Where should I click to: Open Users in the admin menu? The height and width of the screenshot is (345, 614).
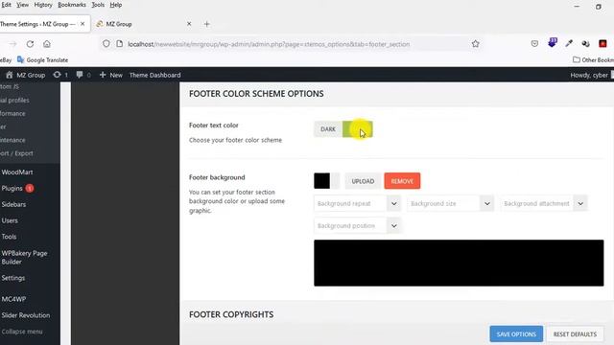10,220
